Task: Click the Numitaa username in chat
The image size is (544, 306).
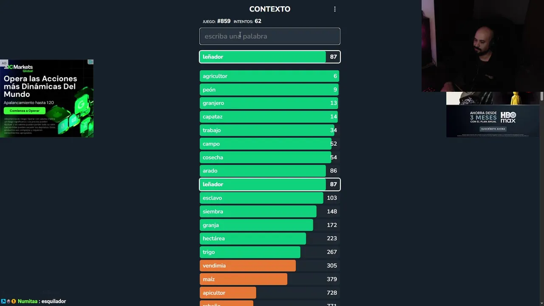Action: 28,301
